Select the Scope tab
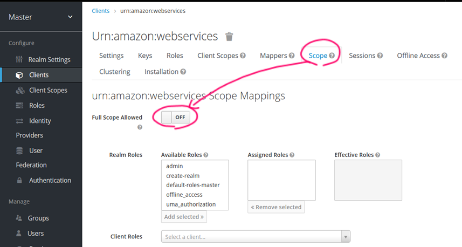Image resolution: width=462 pixels, height=247 pixels. [318, 56]
